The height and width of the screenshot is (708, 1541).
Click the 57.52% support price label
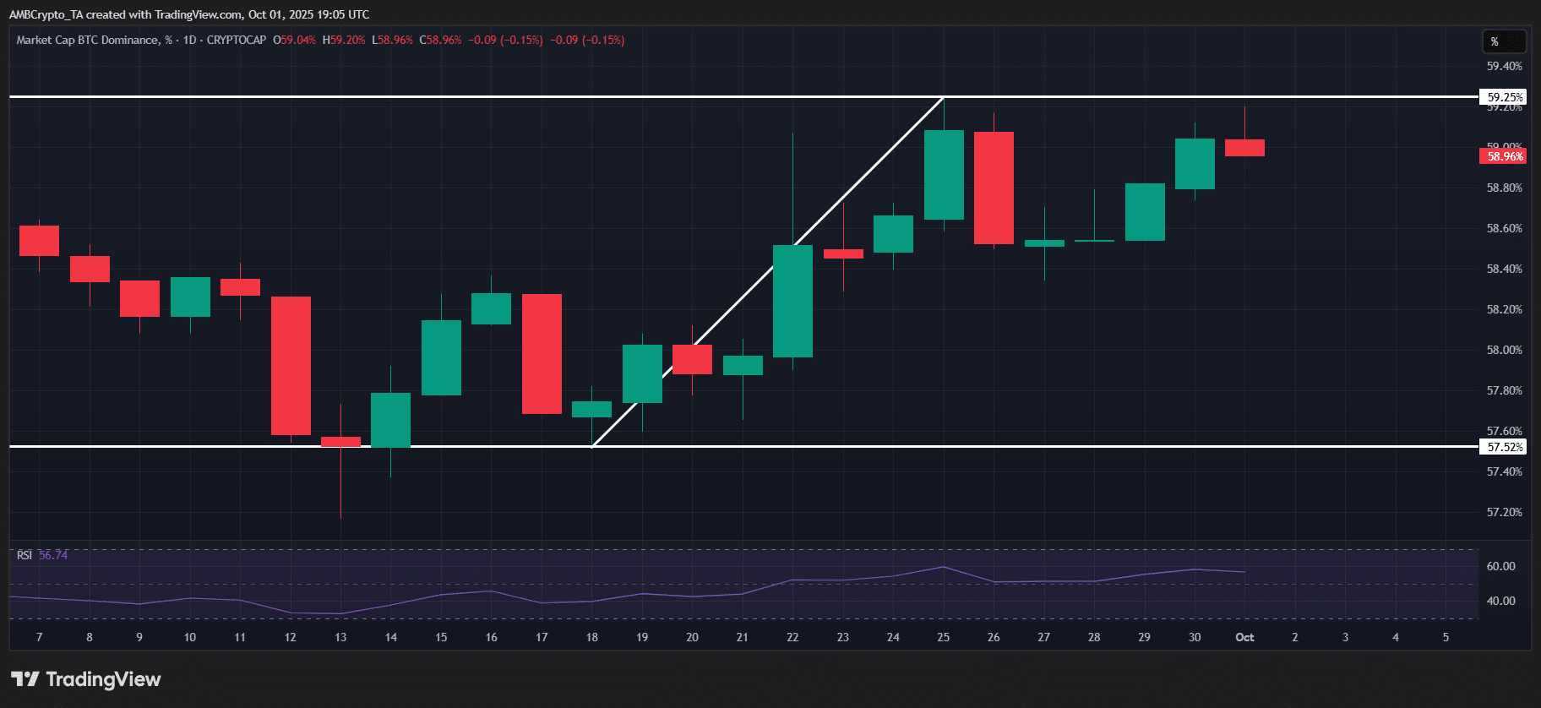pyautogui.click(x=1505, y=447)
